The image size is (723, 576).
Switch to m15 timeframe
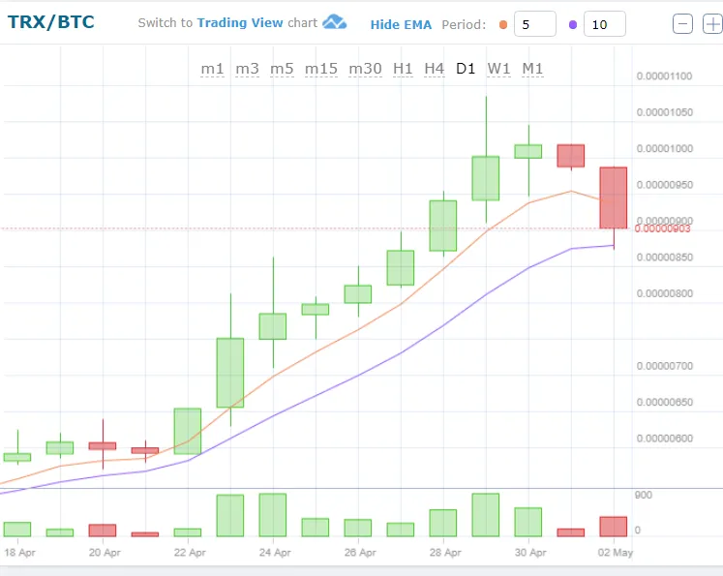point(321,69)
